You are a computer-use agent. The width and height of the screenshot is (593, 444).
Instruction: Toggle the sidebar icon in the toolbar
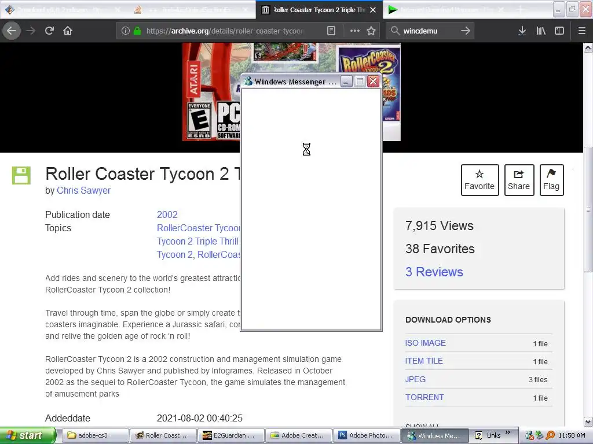point(559,31)
